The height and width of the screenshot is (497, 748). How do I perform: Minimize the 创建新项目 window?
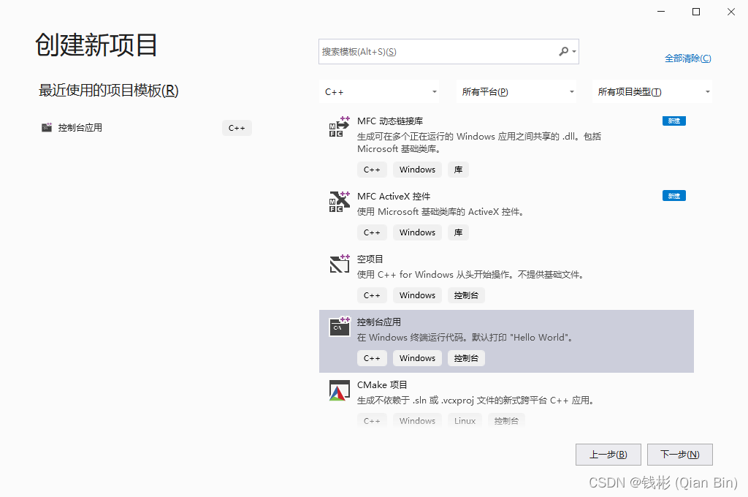tap(660, 12)
